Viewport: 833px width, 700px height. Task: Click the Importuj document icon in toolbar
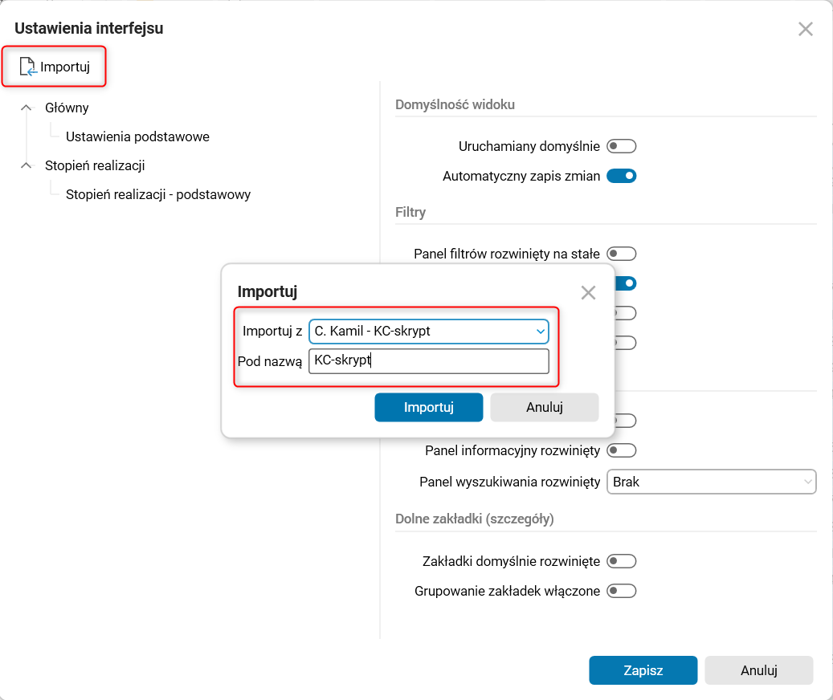coord(28,67)
